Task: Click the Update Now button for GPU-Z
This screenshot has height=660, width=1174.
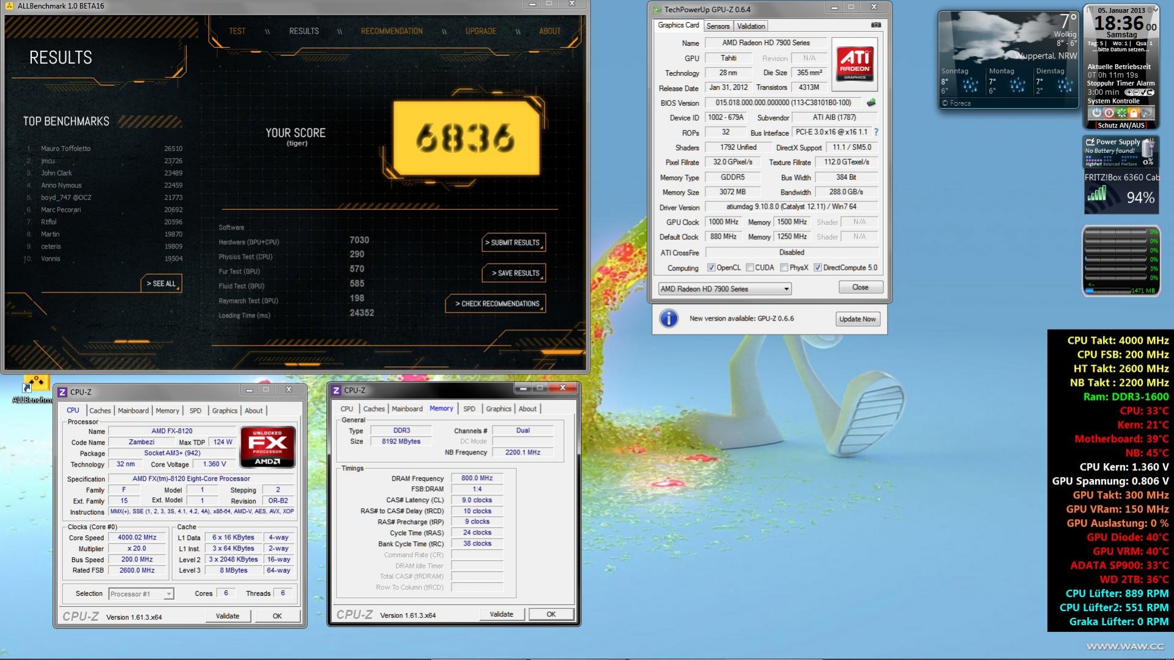Action: (858, 319)
